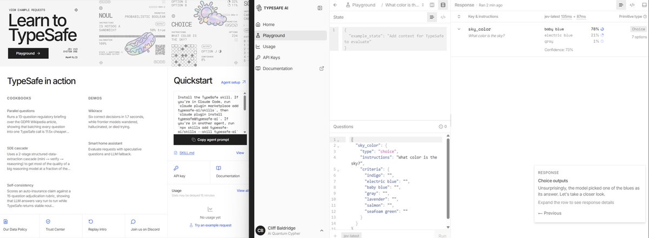Switch to side-by-side column layout icon

tap(432, 5)
